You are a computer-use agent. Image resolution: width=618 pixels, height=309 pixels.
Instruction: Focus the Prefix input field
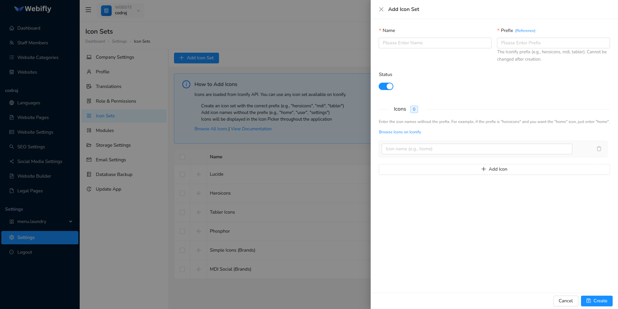(x=553, y=43)
